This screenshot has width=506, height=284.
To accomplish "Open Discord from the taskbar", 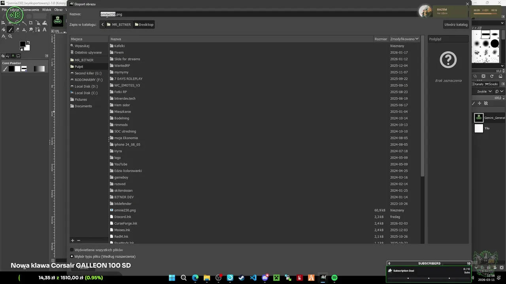I will tap(265, 278).
